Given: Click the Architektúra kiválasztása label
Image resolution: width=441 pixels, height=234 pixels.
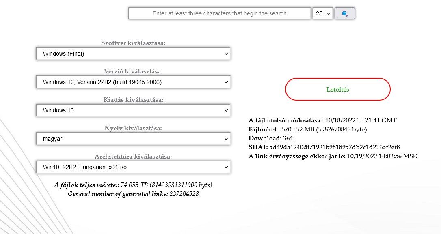Looking at the screenshot, I should click(x=133, y=157).
